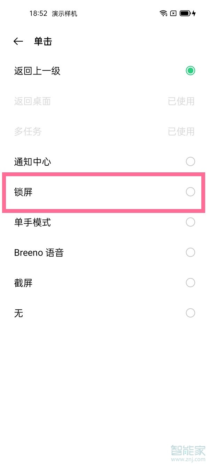Viewport: 209px width, 466px height.
Task: Tap the charging bolt icon
Action: [194, 13]
